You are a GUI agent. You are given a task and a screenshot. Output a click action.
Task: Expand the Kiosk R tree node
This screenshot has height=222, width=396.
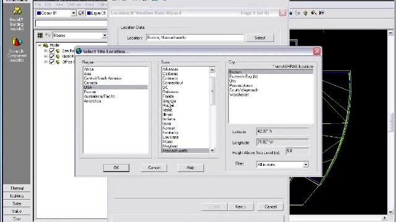[46, 56]
